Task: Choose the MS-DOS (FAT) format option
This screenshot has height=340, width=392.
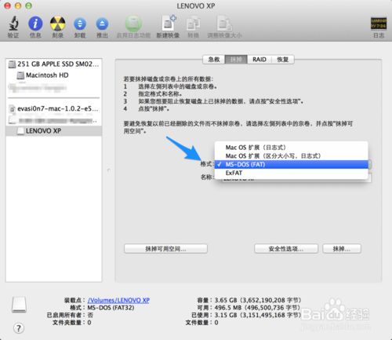Action: [x=291, y=164]
